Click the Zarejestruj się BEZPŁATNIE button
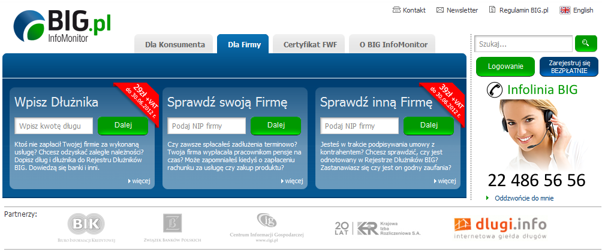 point(569,66)
